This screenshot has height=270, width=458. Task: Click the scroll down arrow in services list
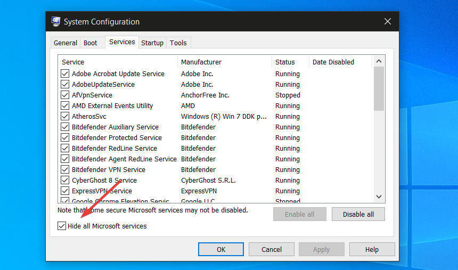pyautogui.click(x=379, y=197)
